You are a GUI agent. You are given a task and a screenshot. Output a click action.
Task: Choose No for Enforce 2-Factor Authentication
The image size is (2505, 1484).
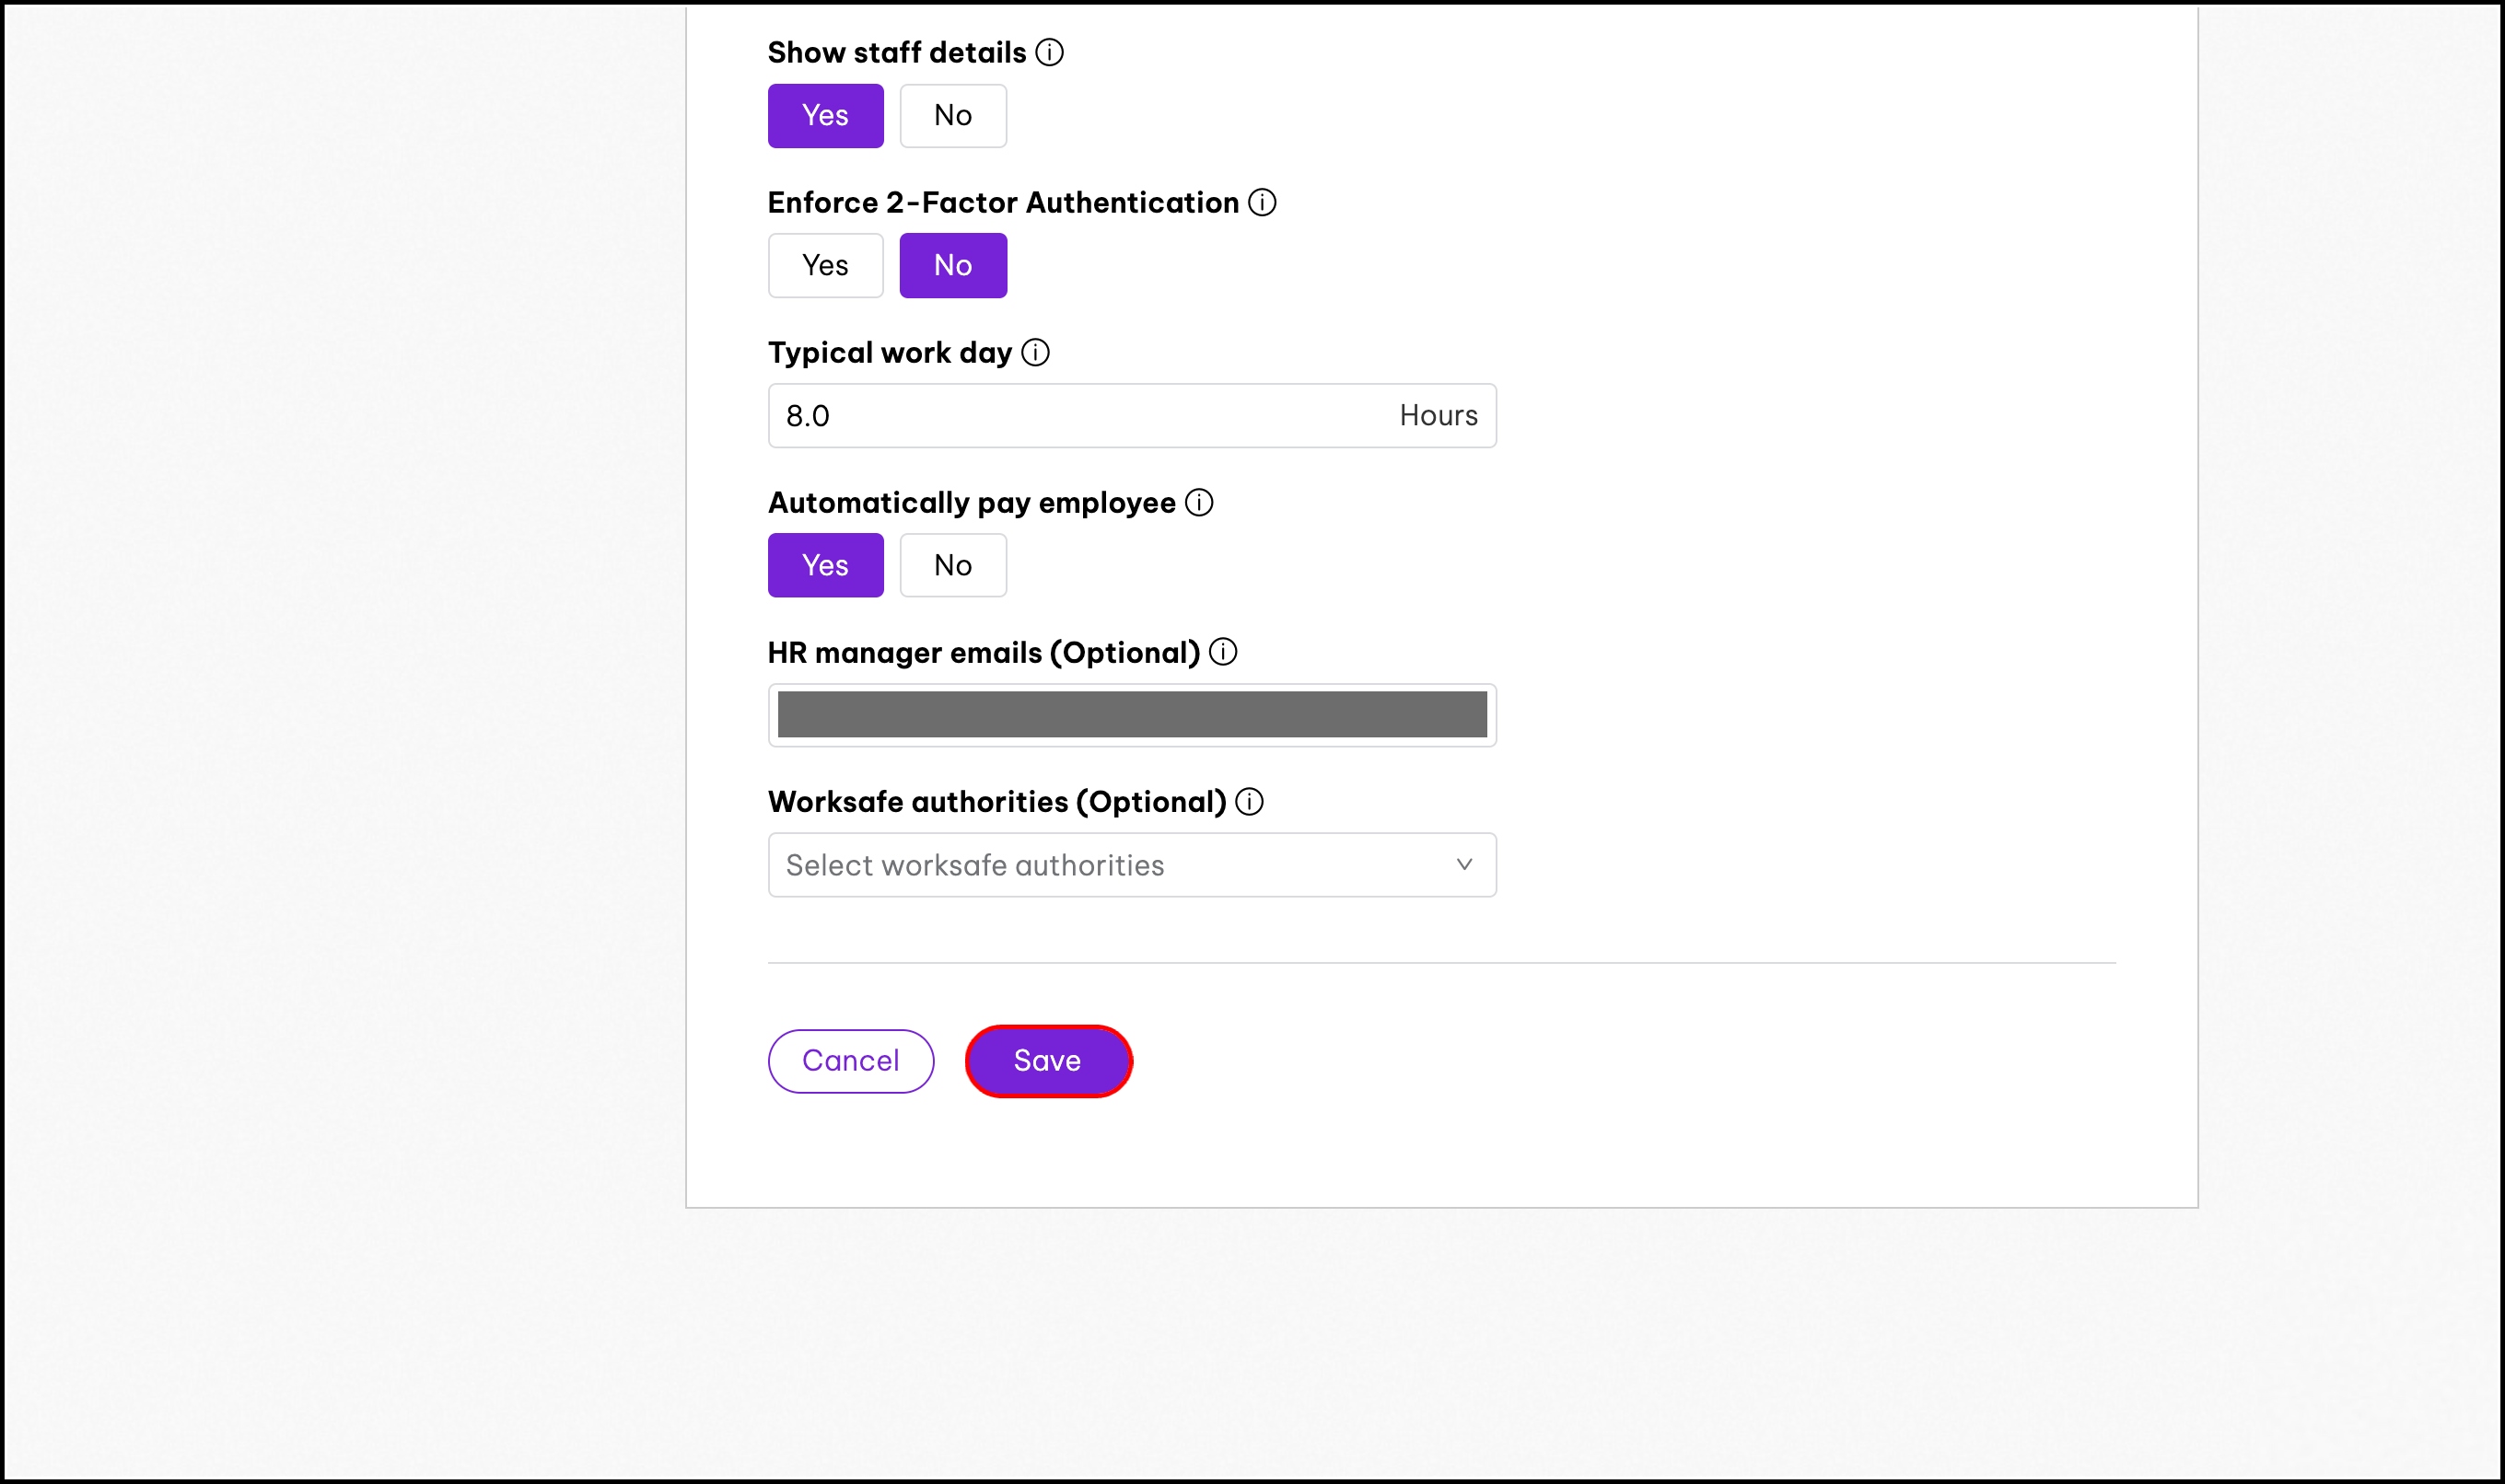[x=952, y=266]
